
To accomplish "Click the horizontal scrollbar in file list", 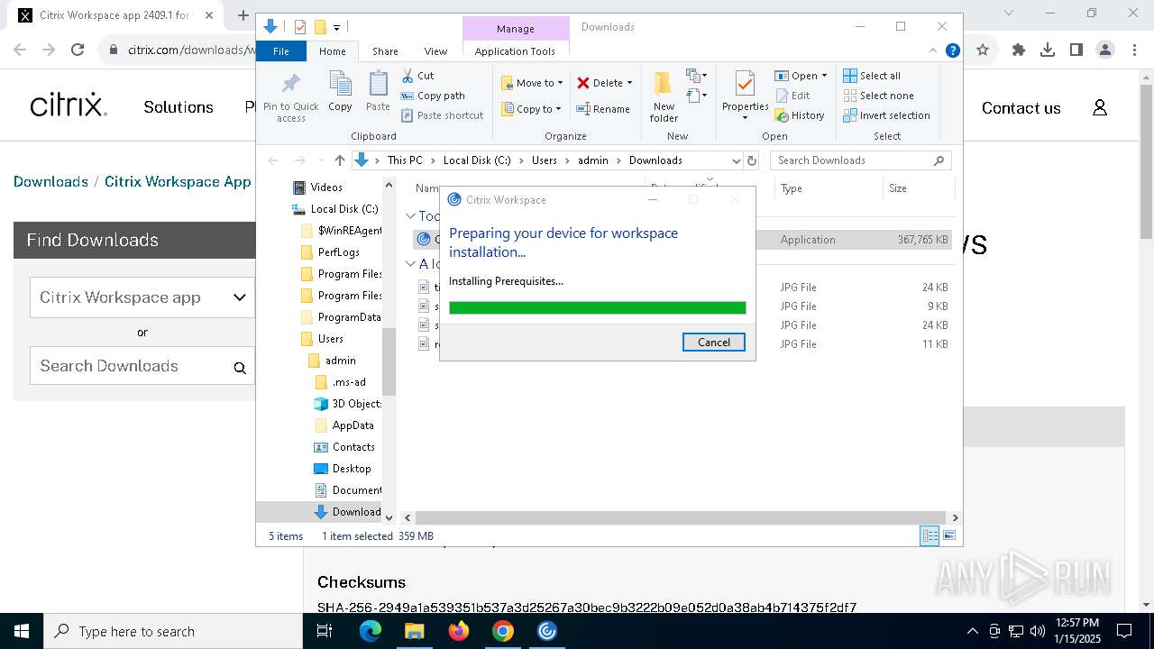I will click(681, 518).
